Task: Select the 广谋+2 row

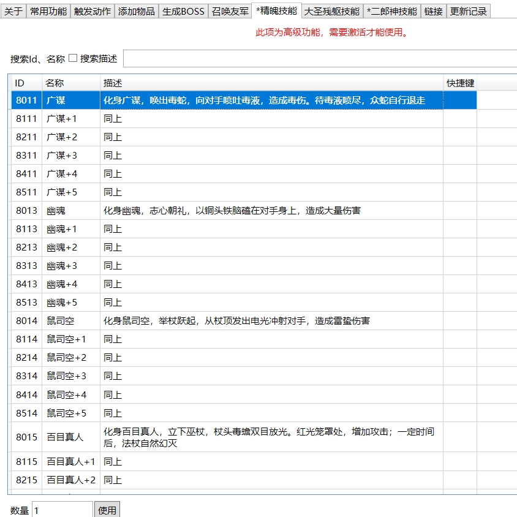Action: point(244,137)
